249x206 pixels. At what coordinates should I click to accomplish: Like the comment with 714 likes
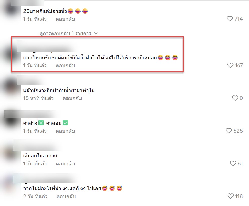(x=230, y=19)
